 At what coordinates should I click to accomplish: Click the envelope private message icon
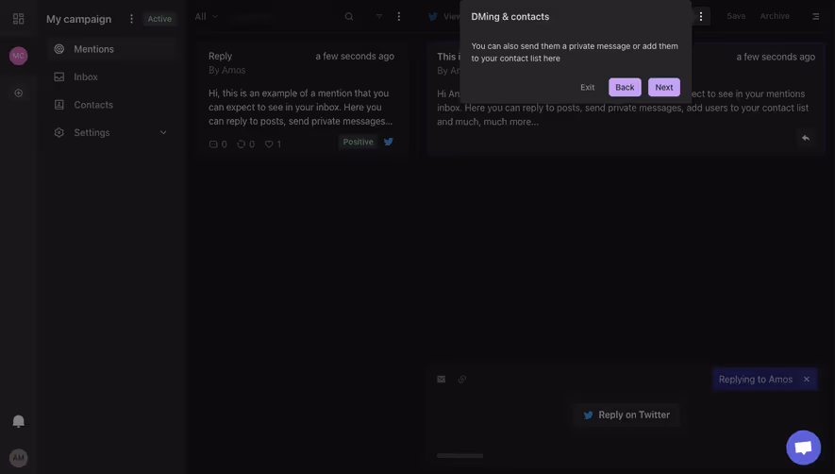[x=441, y=379]
